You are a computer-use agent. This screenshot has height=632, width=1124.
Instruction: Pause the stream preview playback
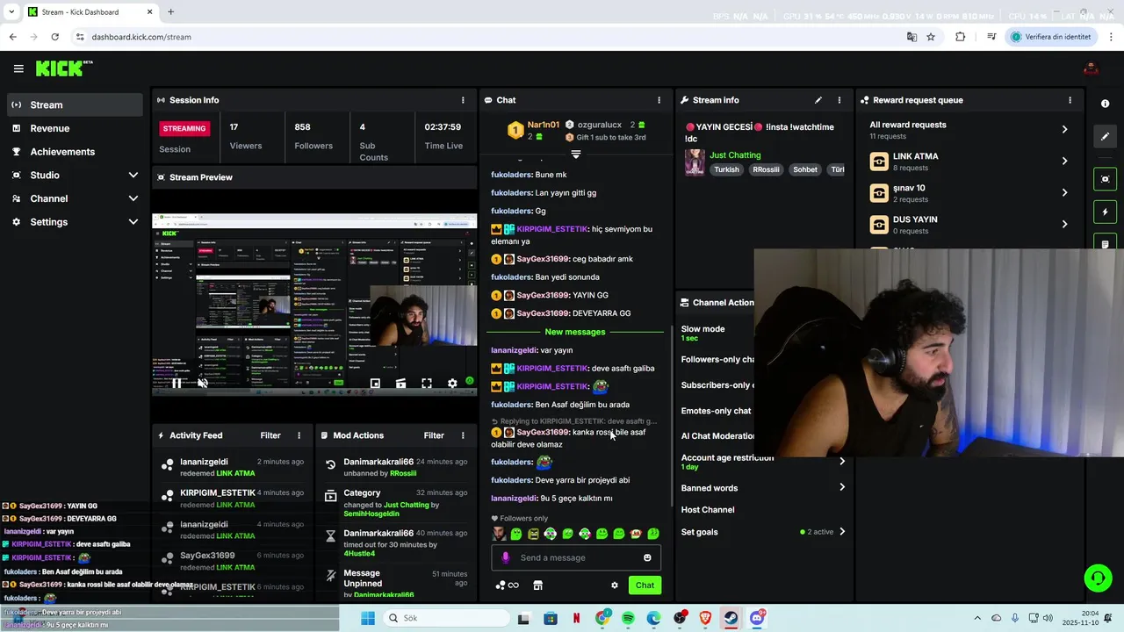(x=177, y=383)
